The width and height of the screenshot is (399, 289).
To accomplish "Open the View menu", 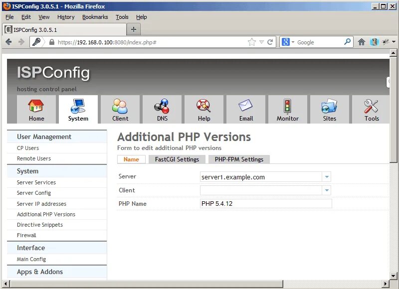I will 44,17.
